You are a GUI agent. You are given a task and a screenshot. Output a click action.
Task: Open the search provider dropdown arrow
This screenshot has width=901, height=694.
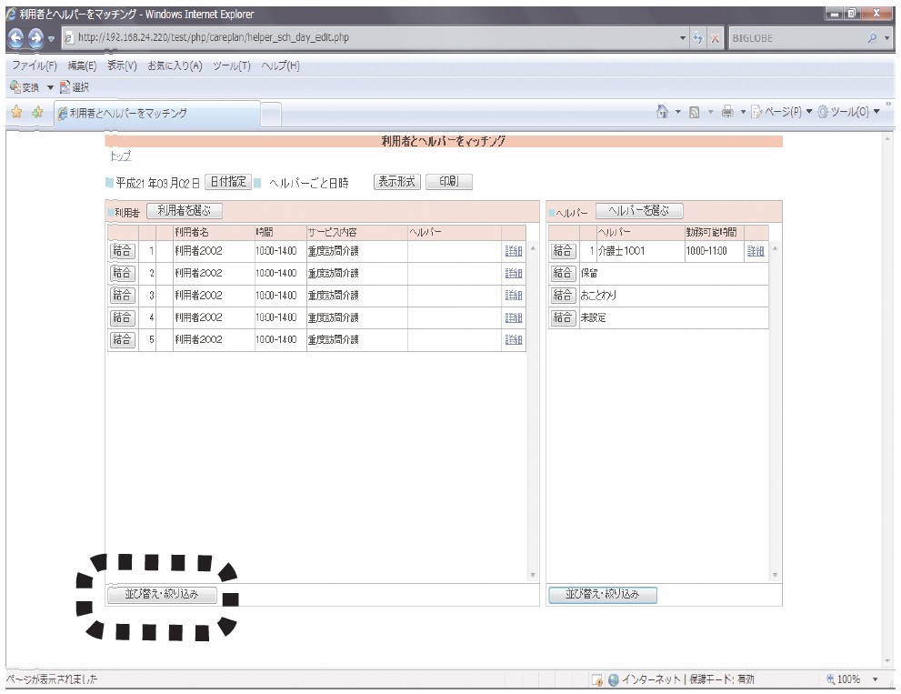click(x=886, y=38)
